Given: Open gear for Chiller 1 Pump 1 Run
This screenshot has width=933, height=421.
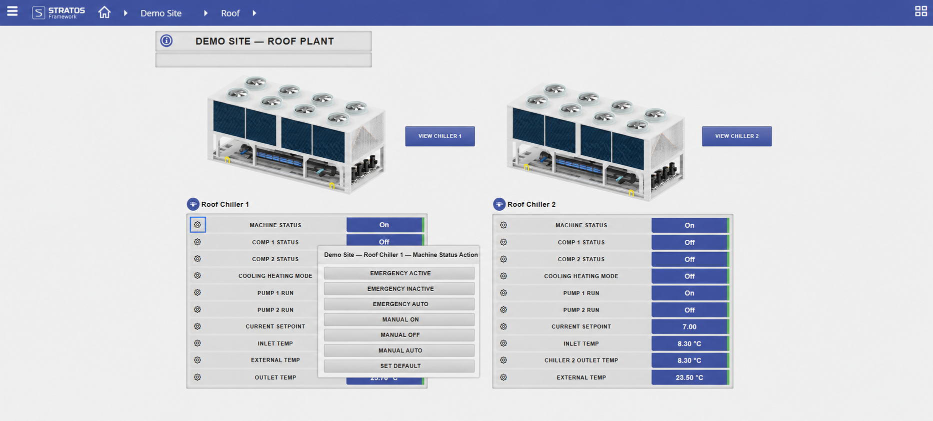Looking at the screenshot, I should 197,293.
